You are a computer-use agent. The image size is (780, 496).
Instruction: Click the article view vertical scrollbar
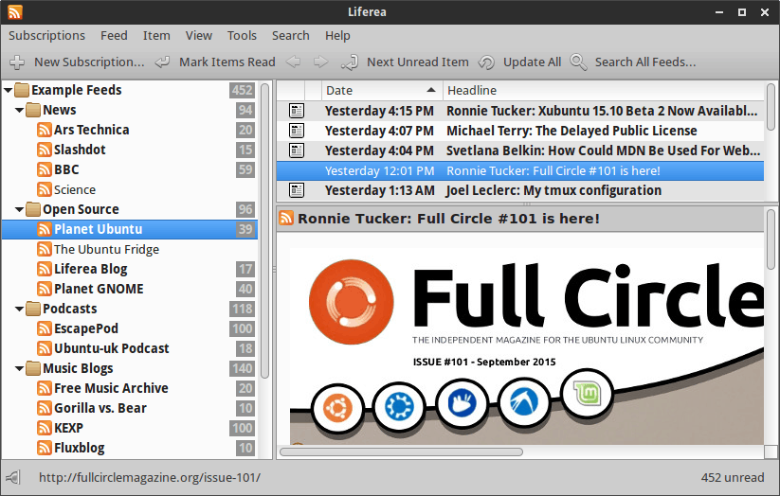coord(771,239)
